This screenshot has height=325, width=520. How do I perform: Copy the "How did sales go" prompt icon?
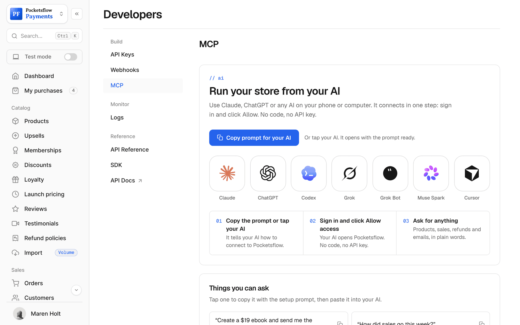coord(482,323)
